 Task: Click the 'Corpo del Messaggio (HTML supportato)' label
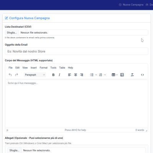click(29, 60)
